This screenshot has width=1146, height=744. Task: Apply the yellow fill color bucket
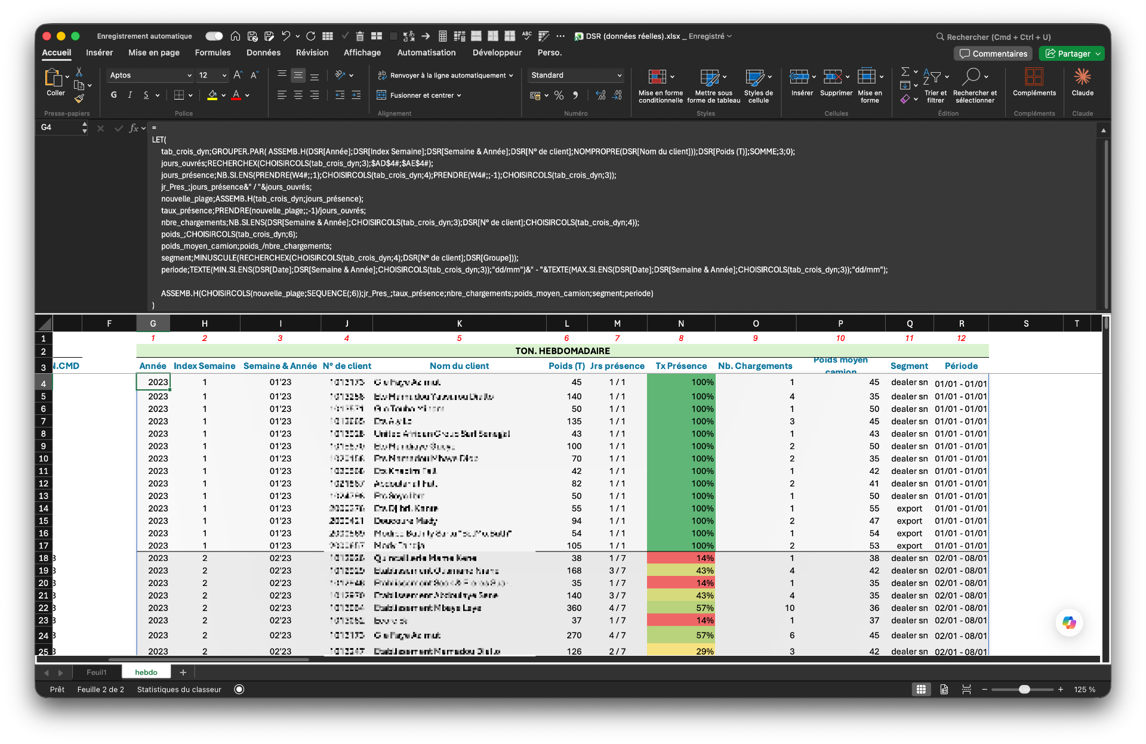point(212,95)
